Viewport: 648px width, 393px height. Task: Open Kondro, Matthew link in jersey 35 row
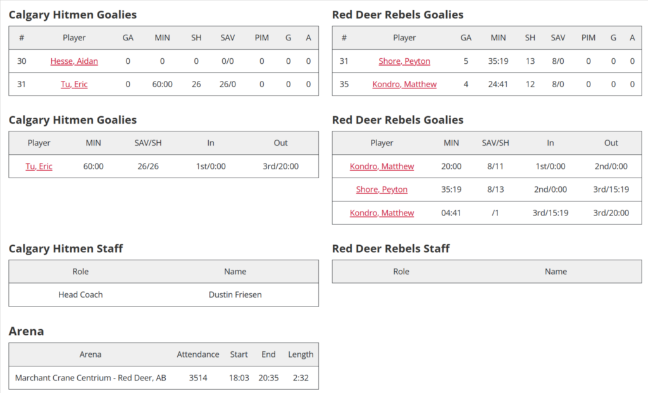[x=404, y=84]
